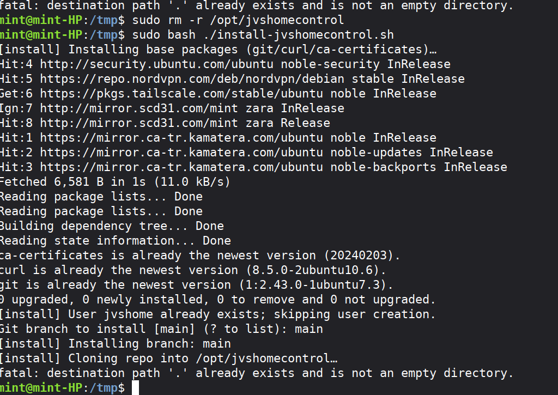Click the 'Fetched 6,581 B in 1s' line
Screen dimensions: 558x395
[115, 182]
